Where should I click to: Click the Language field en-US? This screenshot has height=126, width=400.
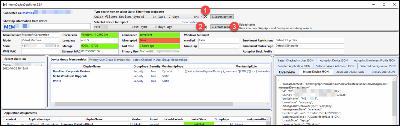coord(99,40)
